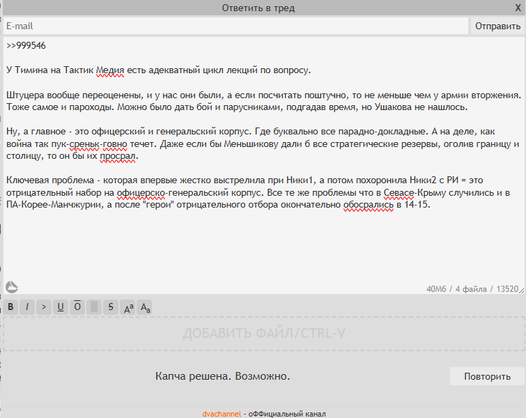Screen dimensions: 526x418
Task: Close the reply form with X
Action: pos(518,8)
